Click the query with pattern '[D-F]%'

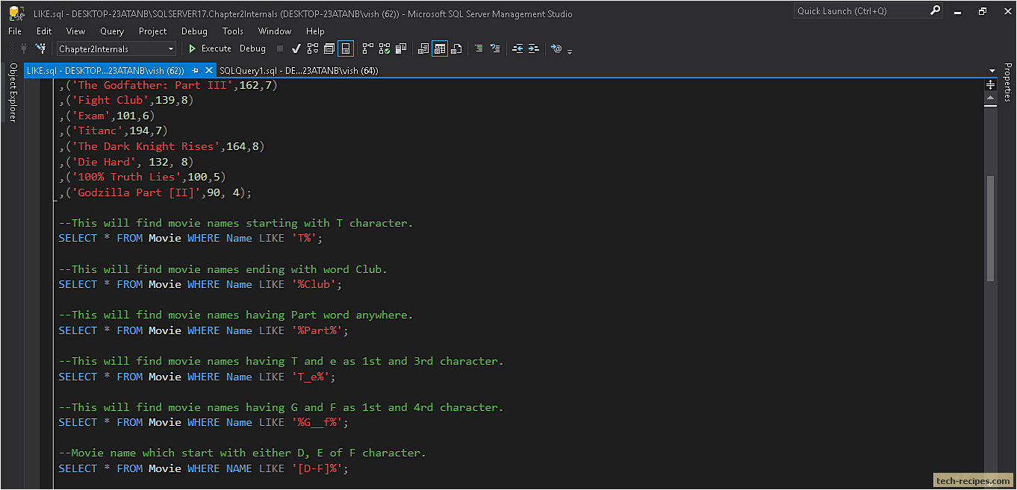pos(204,468)
